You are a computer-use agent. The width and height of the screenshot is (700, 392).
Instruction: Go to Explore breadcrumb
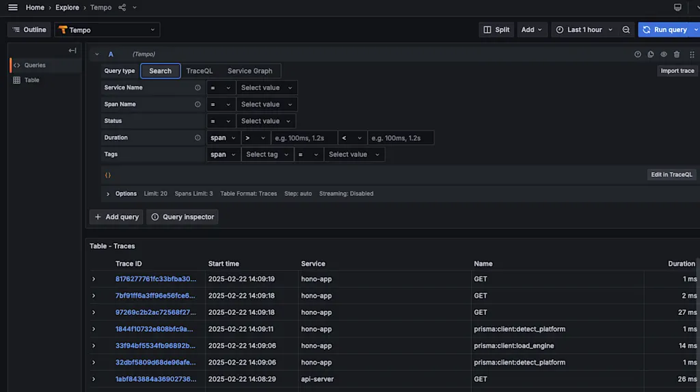pyautogui.click(x=67, y=7)
